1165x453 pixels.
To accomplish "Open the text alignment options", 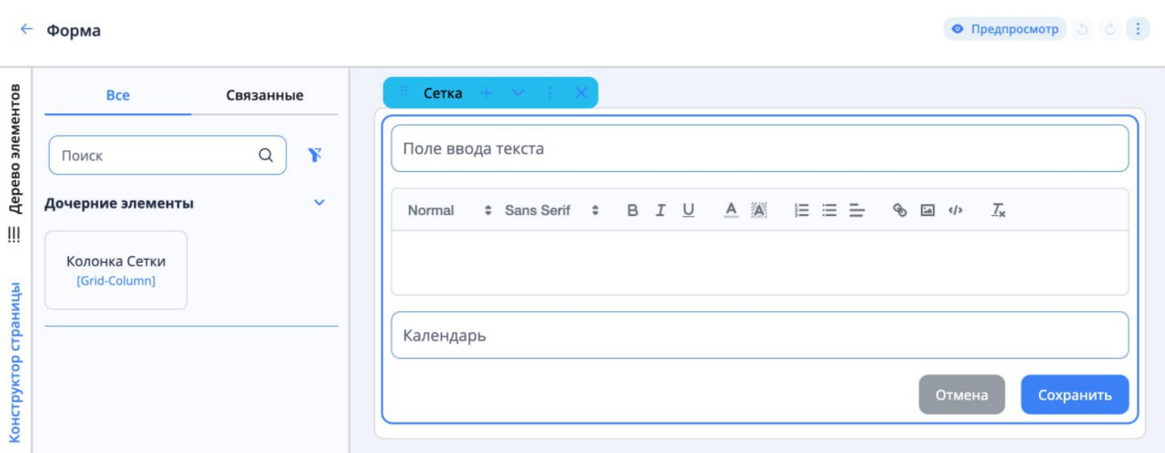I will coord(857,210).
